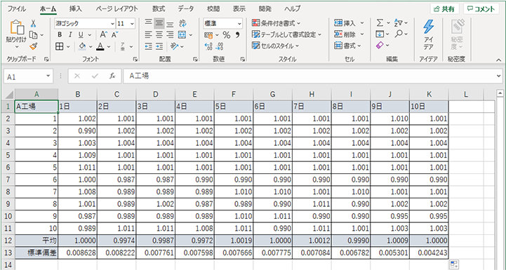Switch to the Insert tab

(x=76, y=8)
